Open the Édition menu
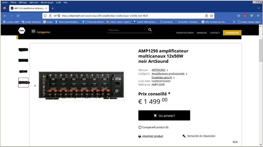Image resolution: width=263 pixels, height=147 pixels. coord(13,3)
